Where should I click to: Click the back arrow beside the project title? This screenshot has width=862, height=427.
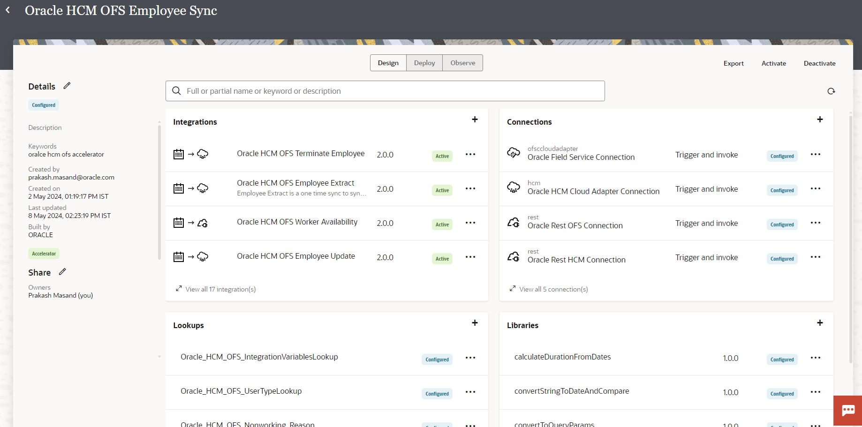(8, 10)
